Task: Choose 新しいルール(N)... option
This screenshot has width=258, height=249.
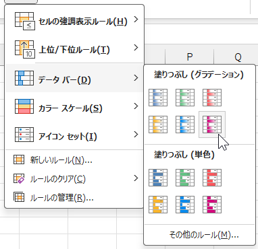Action: 74,160
